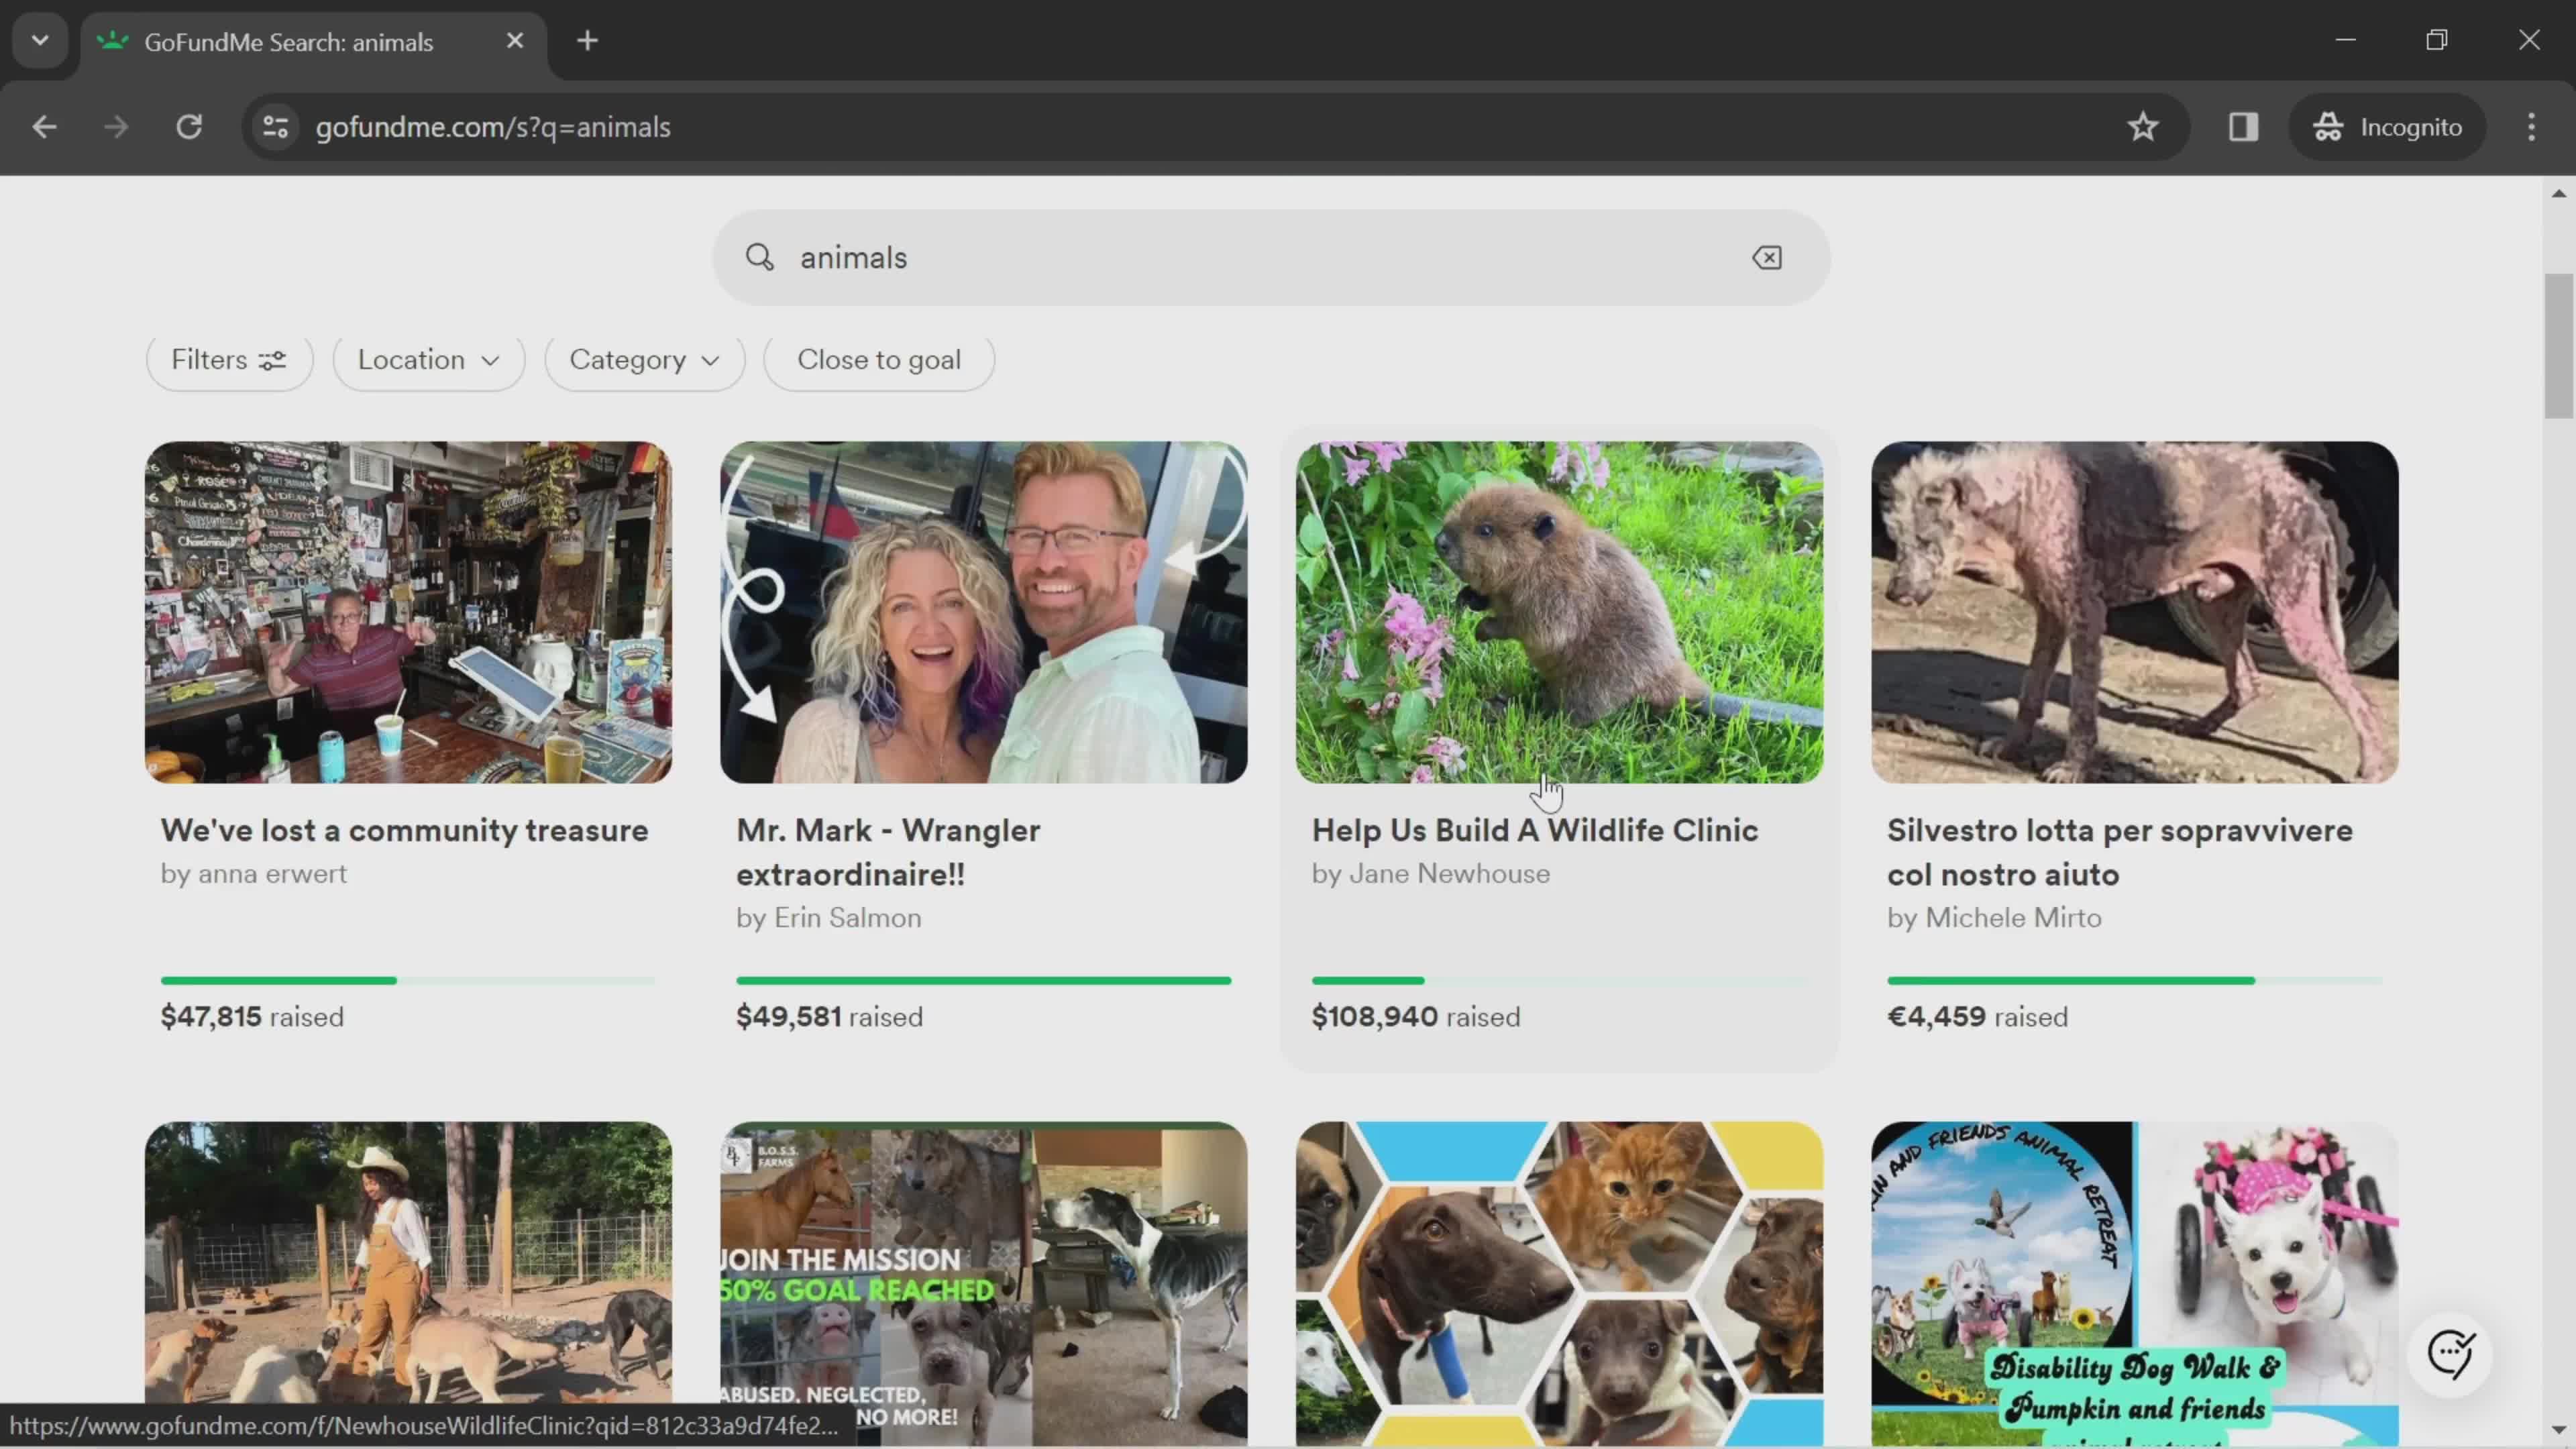2576x1449 pixels.
Task: Minimize the browser window
Action: tap(2346, 40)
